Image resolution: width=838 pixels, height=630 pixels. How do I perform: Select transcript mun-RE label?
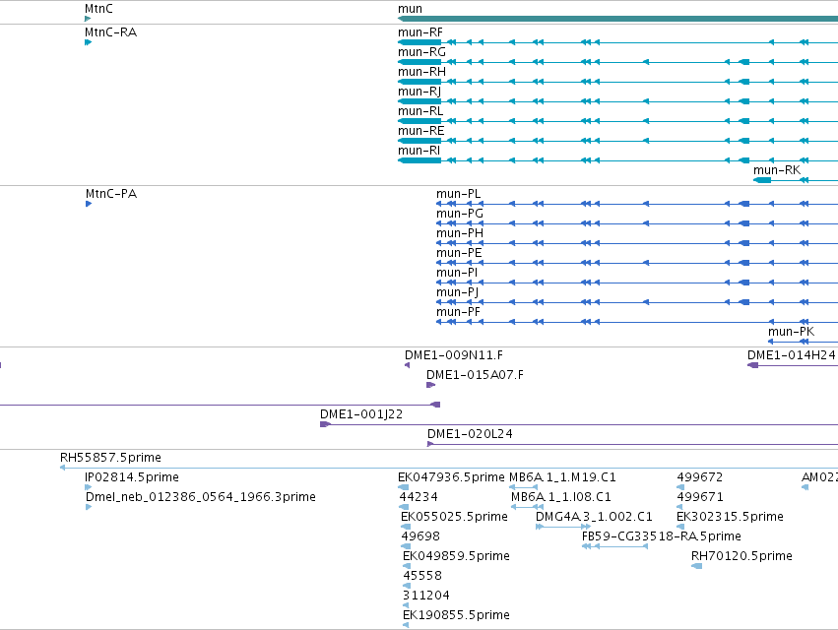pyautogui.click(x=421, y=131)
